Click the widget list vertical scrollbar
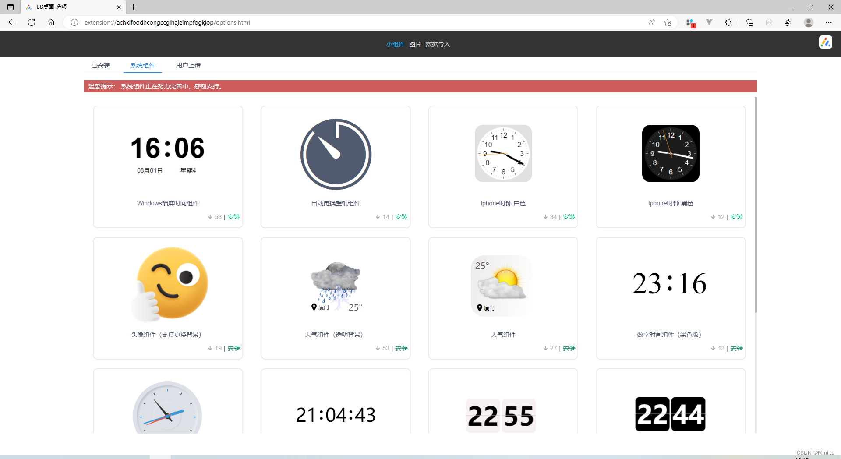The height and width of the screenshot is (459, 841). 756,205
